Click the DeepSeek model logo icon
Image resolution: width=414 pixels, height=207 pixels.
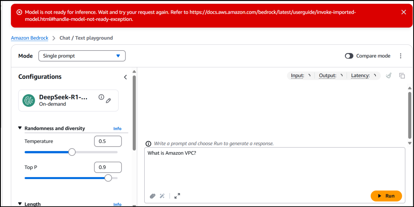coord(29,101)
